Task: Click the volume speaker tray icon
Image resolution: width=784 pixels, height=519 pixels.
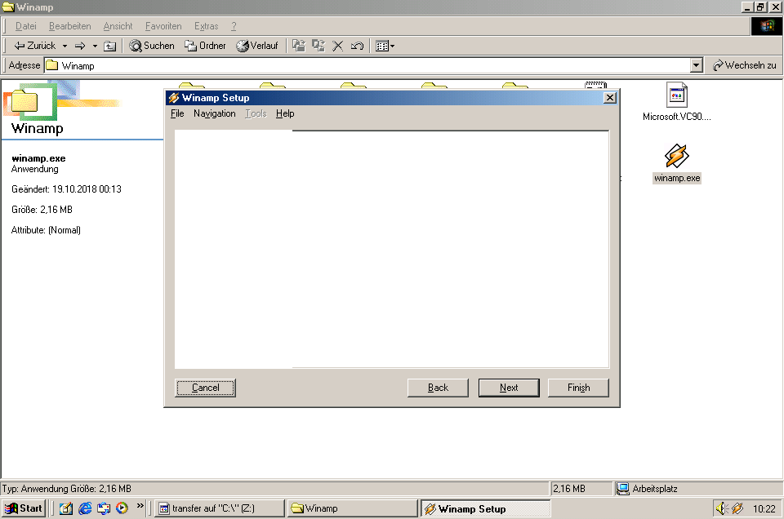Action: tap(721, 508)
